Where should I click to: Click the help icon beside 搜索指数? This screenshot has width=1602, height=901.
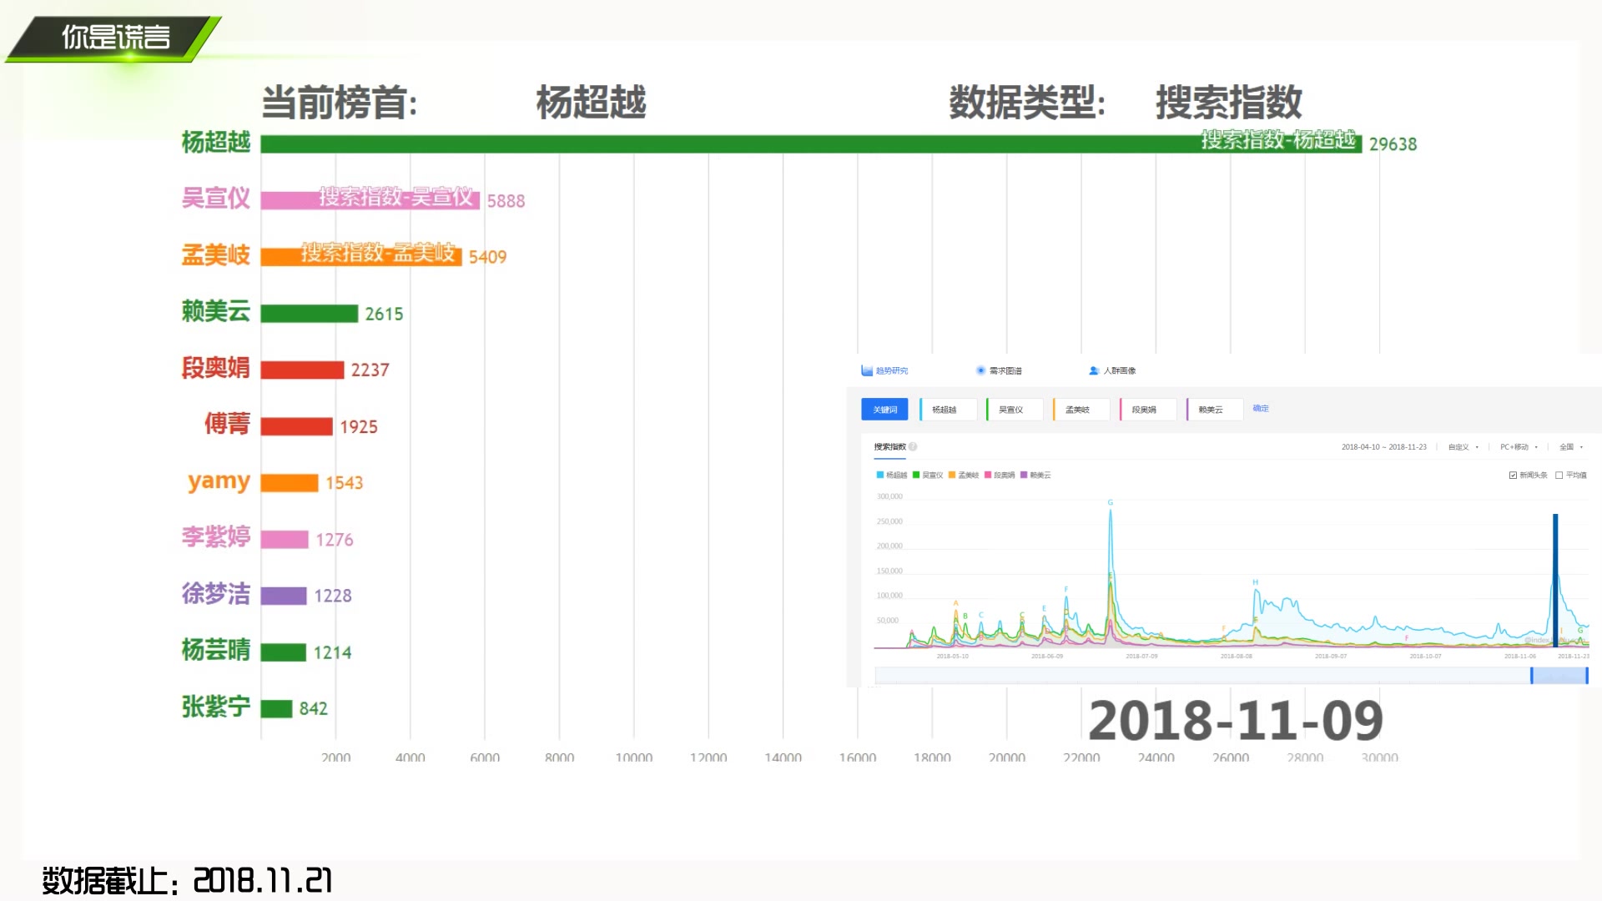[913, 447]
